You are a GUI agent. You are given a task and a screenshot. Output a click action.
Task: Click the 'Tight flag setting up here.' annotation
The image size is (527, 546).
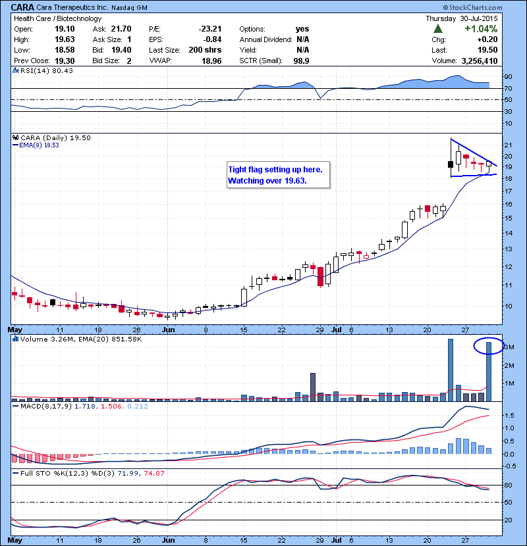coord(275,170)
